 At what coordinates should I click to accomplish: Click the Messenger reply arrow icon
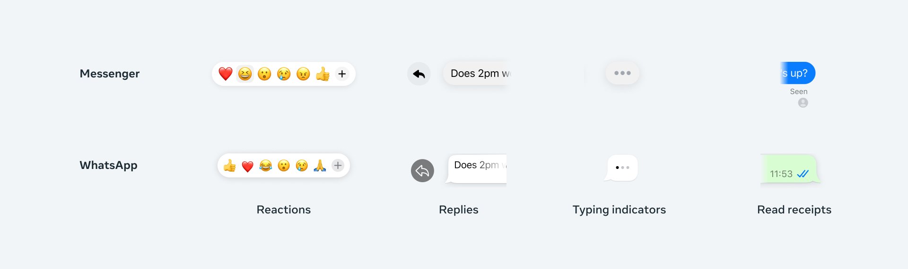pyautogui.click(x=419, y=74)
